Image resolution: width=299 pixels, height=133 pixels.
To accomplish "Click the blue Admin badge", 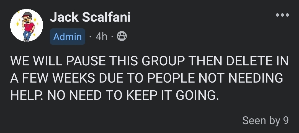I will pos(68,37).
